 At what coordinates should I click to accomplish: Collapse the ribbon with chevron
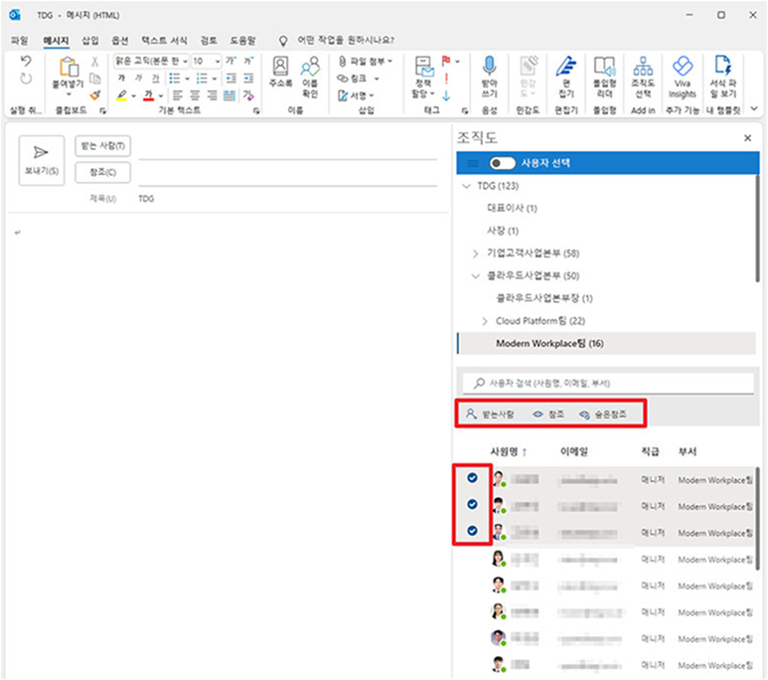pos(754,108)
